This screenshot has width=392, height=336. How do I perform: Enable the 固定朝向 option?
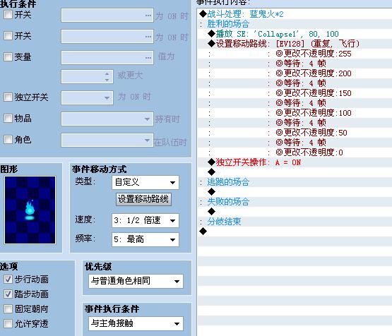point(8,309)
